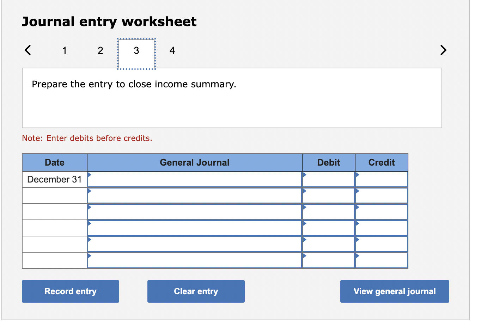Click the General Journal column header

(x=195, y=162)
